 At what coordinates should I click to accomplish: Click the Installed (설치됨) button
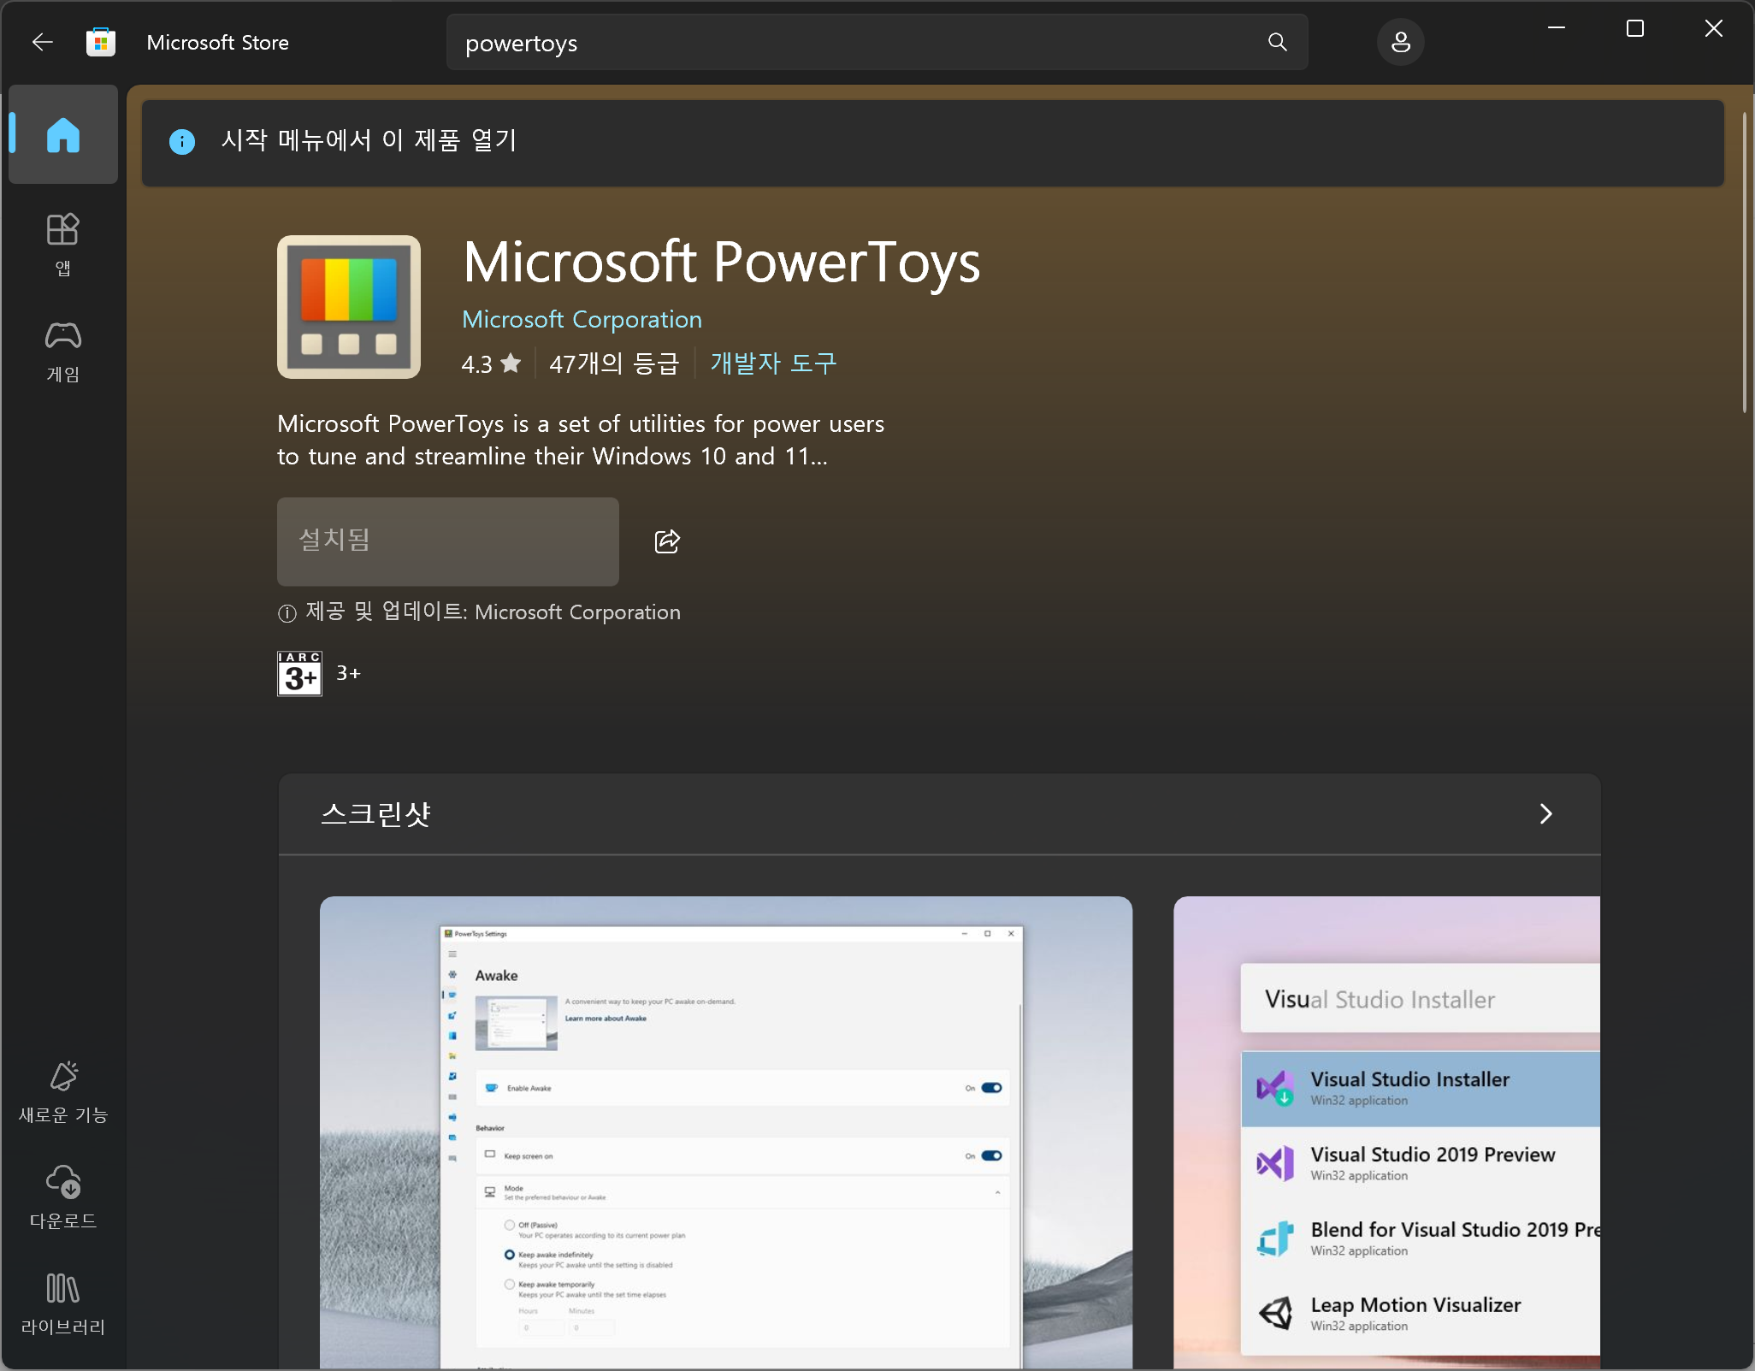pos(447,541)
